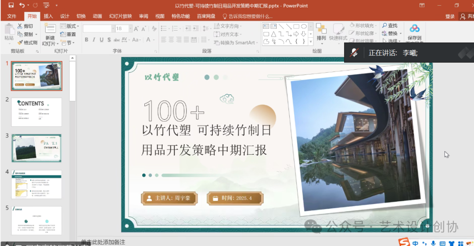Click the Baidu cloud save (保存到) icon
The image size is (474, 246).
pyautogui.click(x=414, y=29)
